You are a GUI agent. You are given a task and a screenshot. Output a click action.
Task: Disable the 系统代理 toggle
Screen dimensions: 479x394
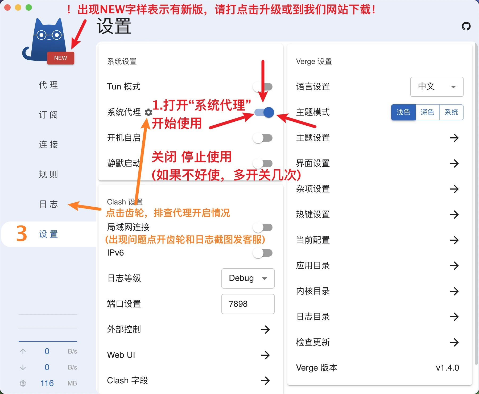pyautogui.click(x=263, y=112)
